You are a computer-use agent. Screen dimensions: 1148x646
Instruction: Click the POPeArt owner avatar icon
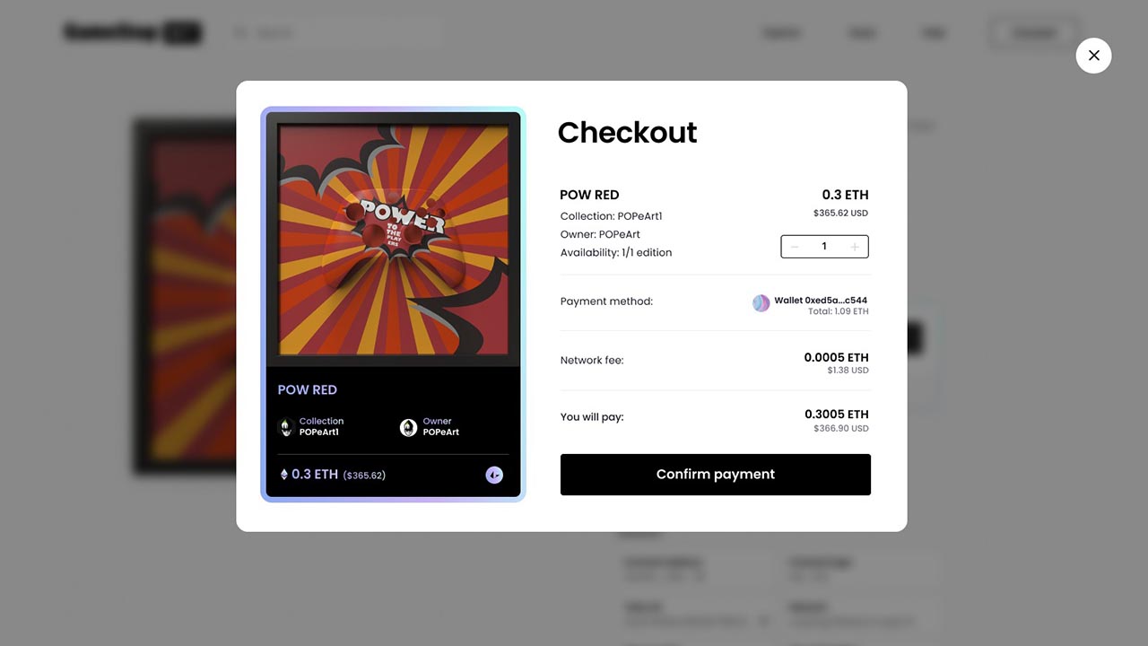(408, 428)
